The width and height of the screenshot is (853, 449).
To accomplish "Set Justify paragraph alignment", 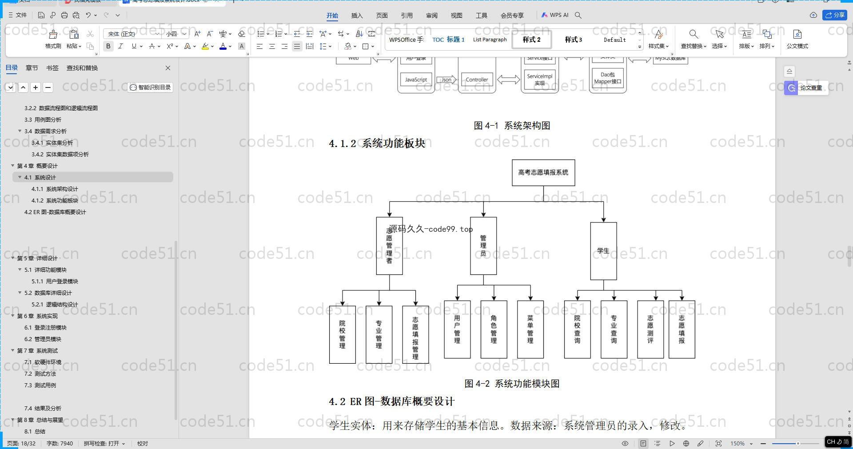I will (297, 46).
